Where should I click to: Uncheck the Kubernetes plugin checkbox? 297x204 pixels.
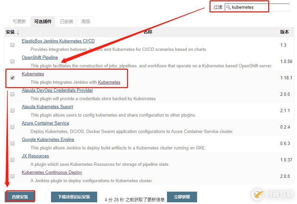pos(12,78)
